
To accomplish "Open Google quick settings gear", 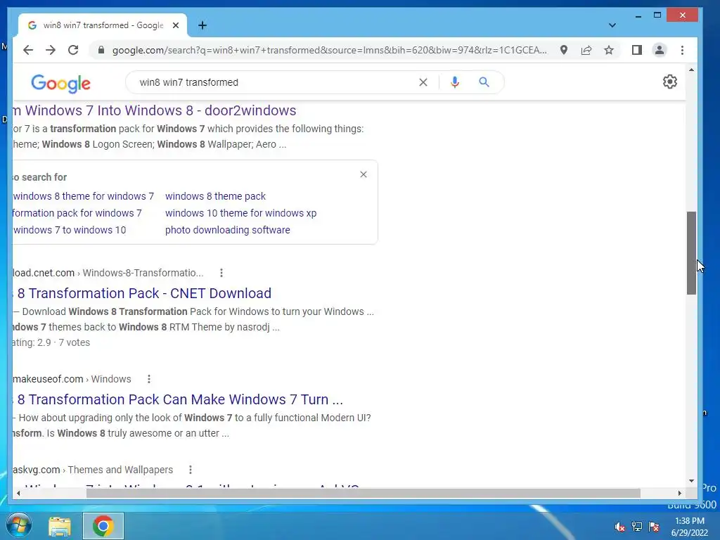I will pos(670,82).
